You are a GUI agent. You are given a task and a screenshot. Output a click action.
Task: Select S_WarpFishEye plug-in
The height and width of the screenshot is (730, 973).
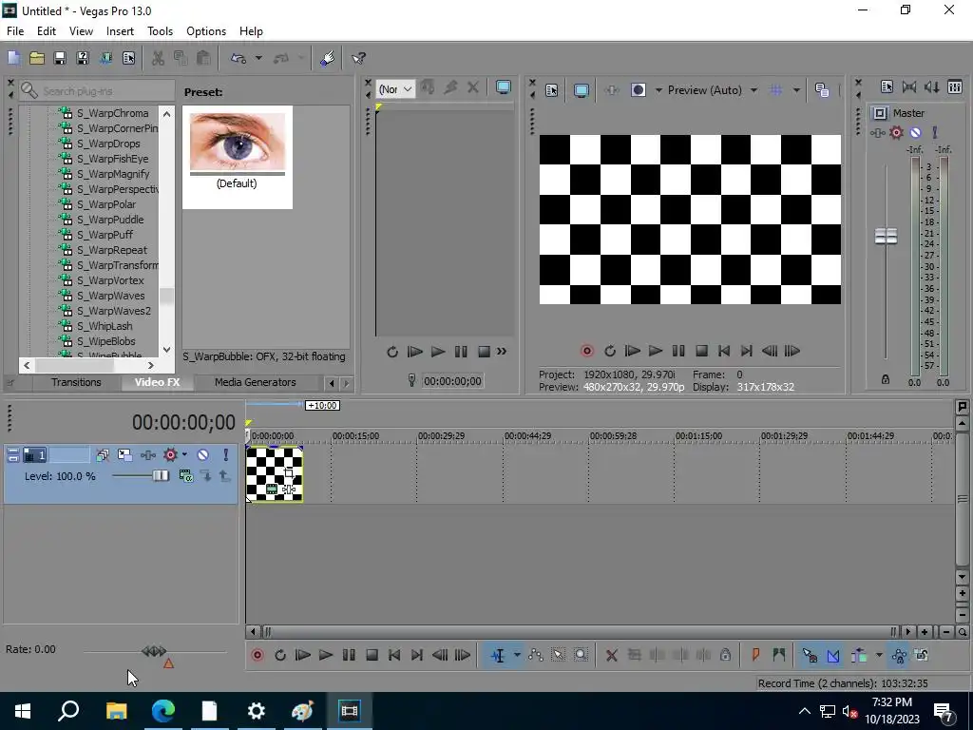click(112, 159)
